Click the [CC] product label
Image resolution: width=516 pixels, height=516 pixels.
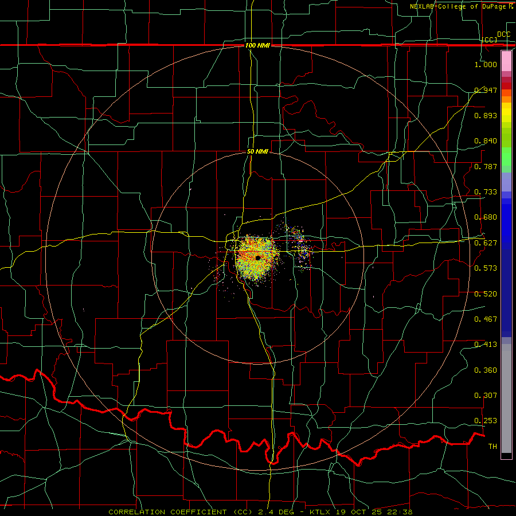pos(490,40)
